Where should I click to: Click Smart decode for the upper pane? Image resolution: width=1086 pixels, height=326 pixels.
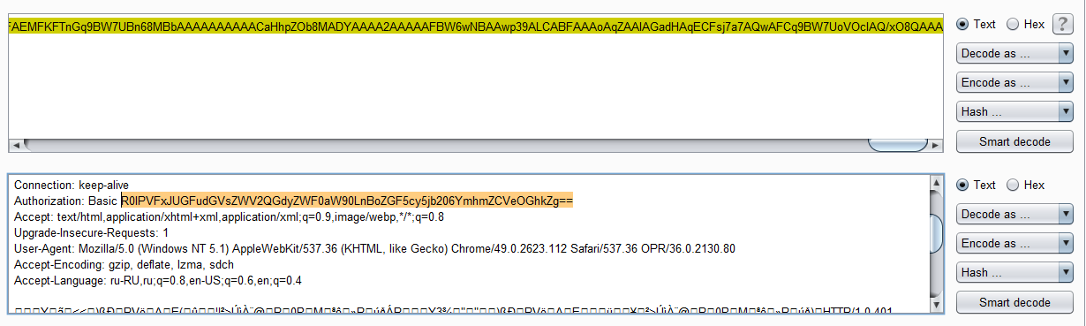click(x=1014, y=141)
